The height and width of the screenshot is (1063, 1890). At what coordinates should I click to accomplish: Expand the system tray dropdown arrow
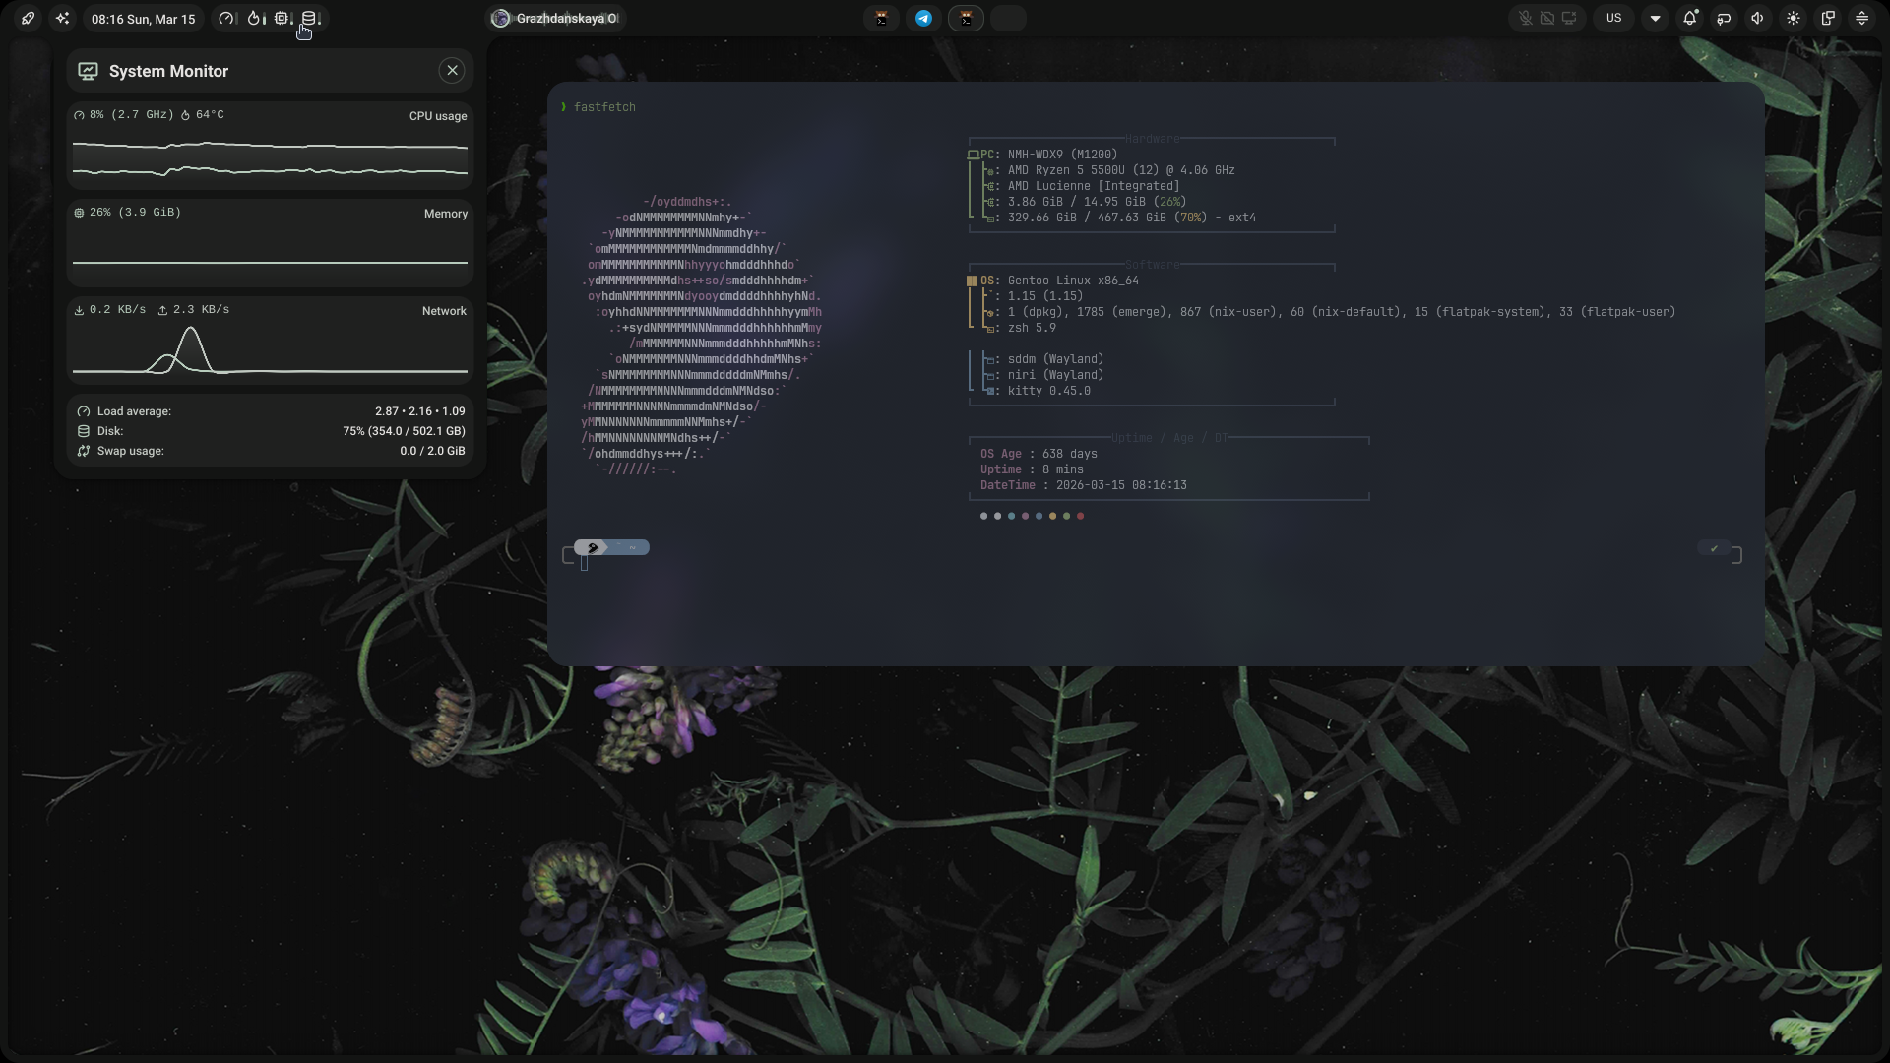click(1655, 19)
